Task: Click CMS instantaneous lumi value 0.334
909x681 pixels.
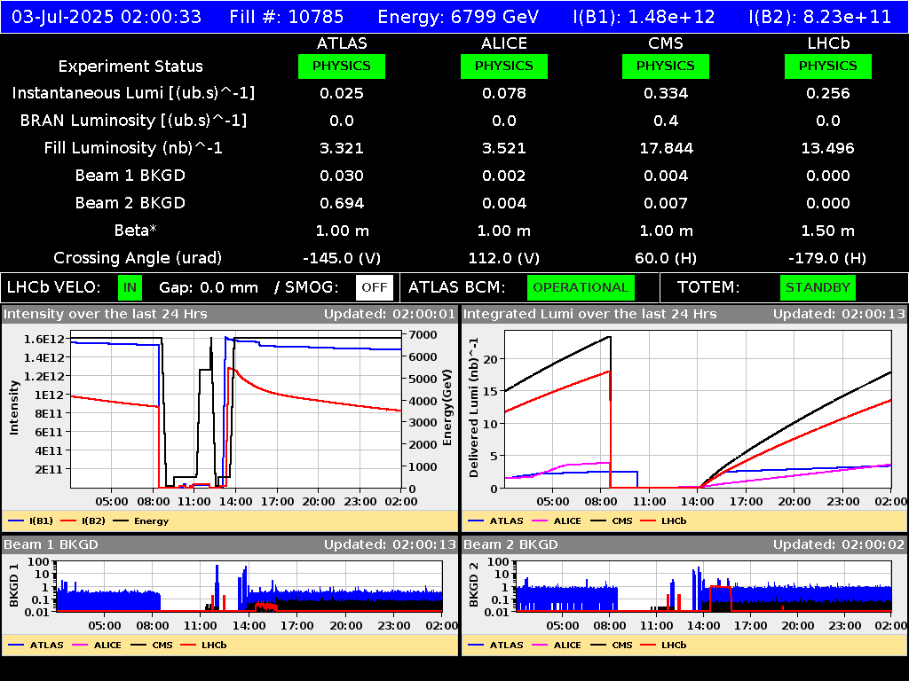Action: click(x=666, y=93)
